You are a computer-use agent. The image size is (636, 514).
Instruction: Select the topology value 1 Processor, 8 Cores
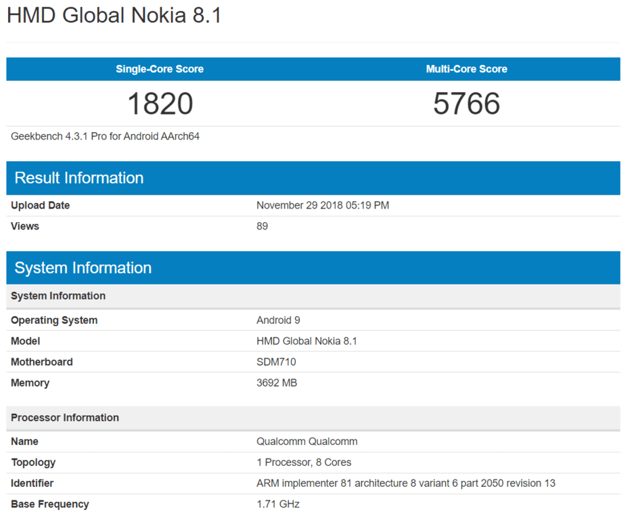tap(304, 463)
